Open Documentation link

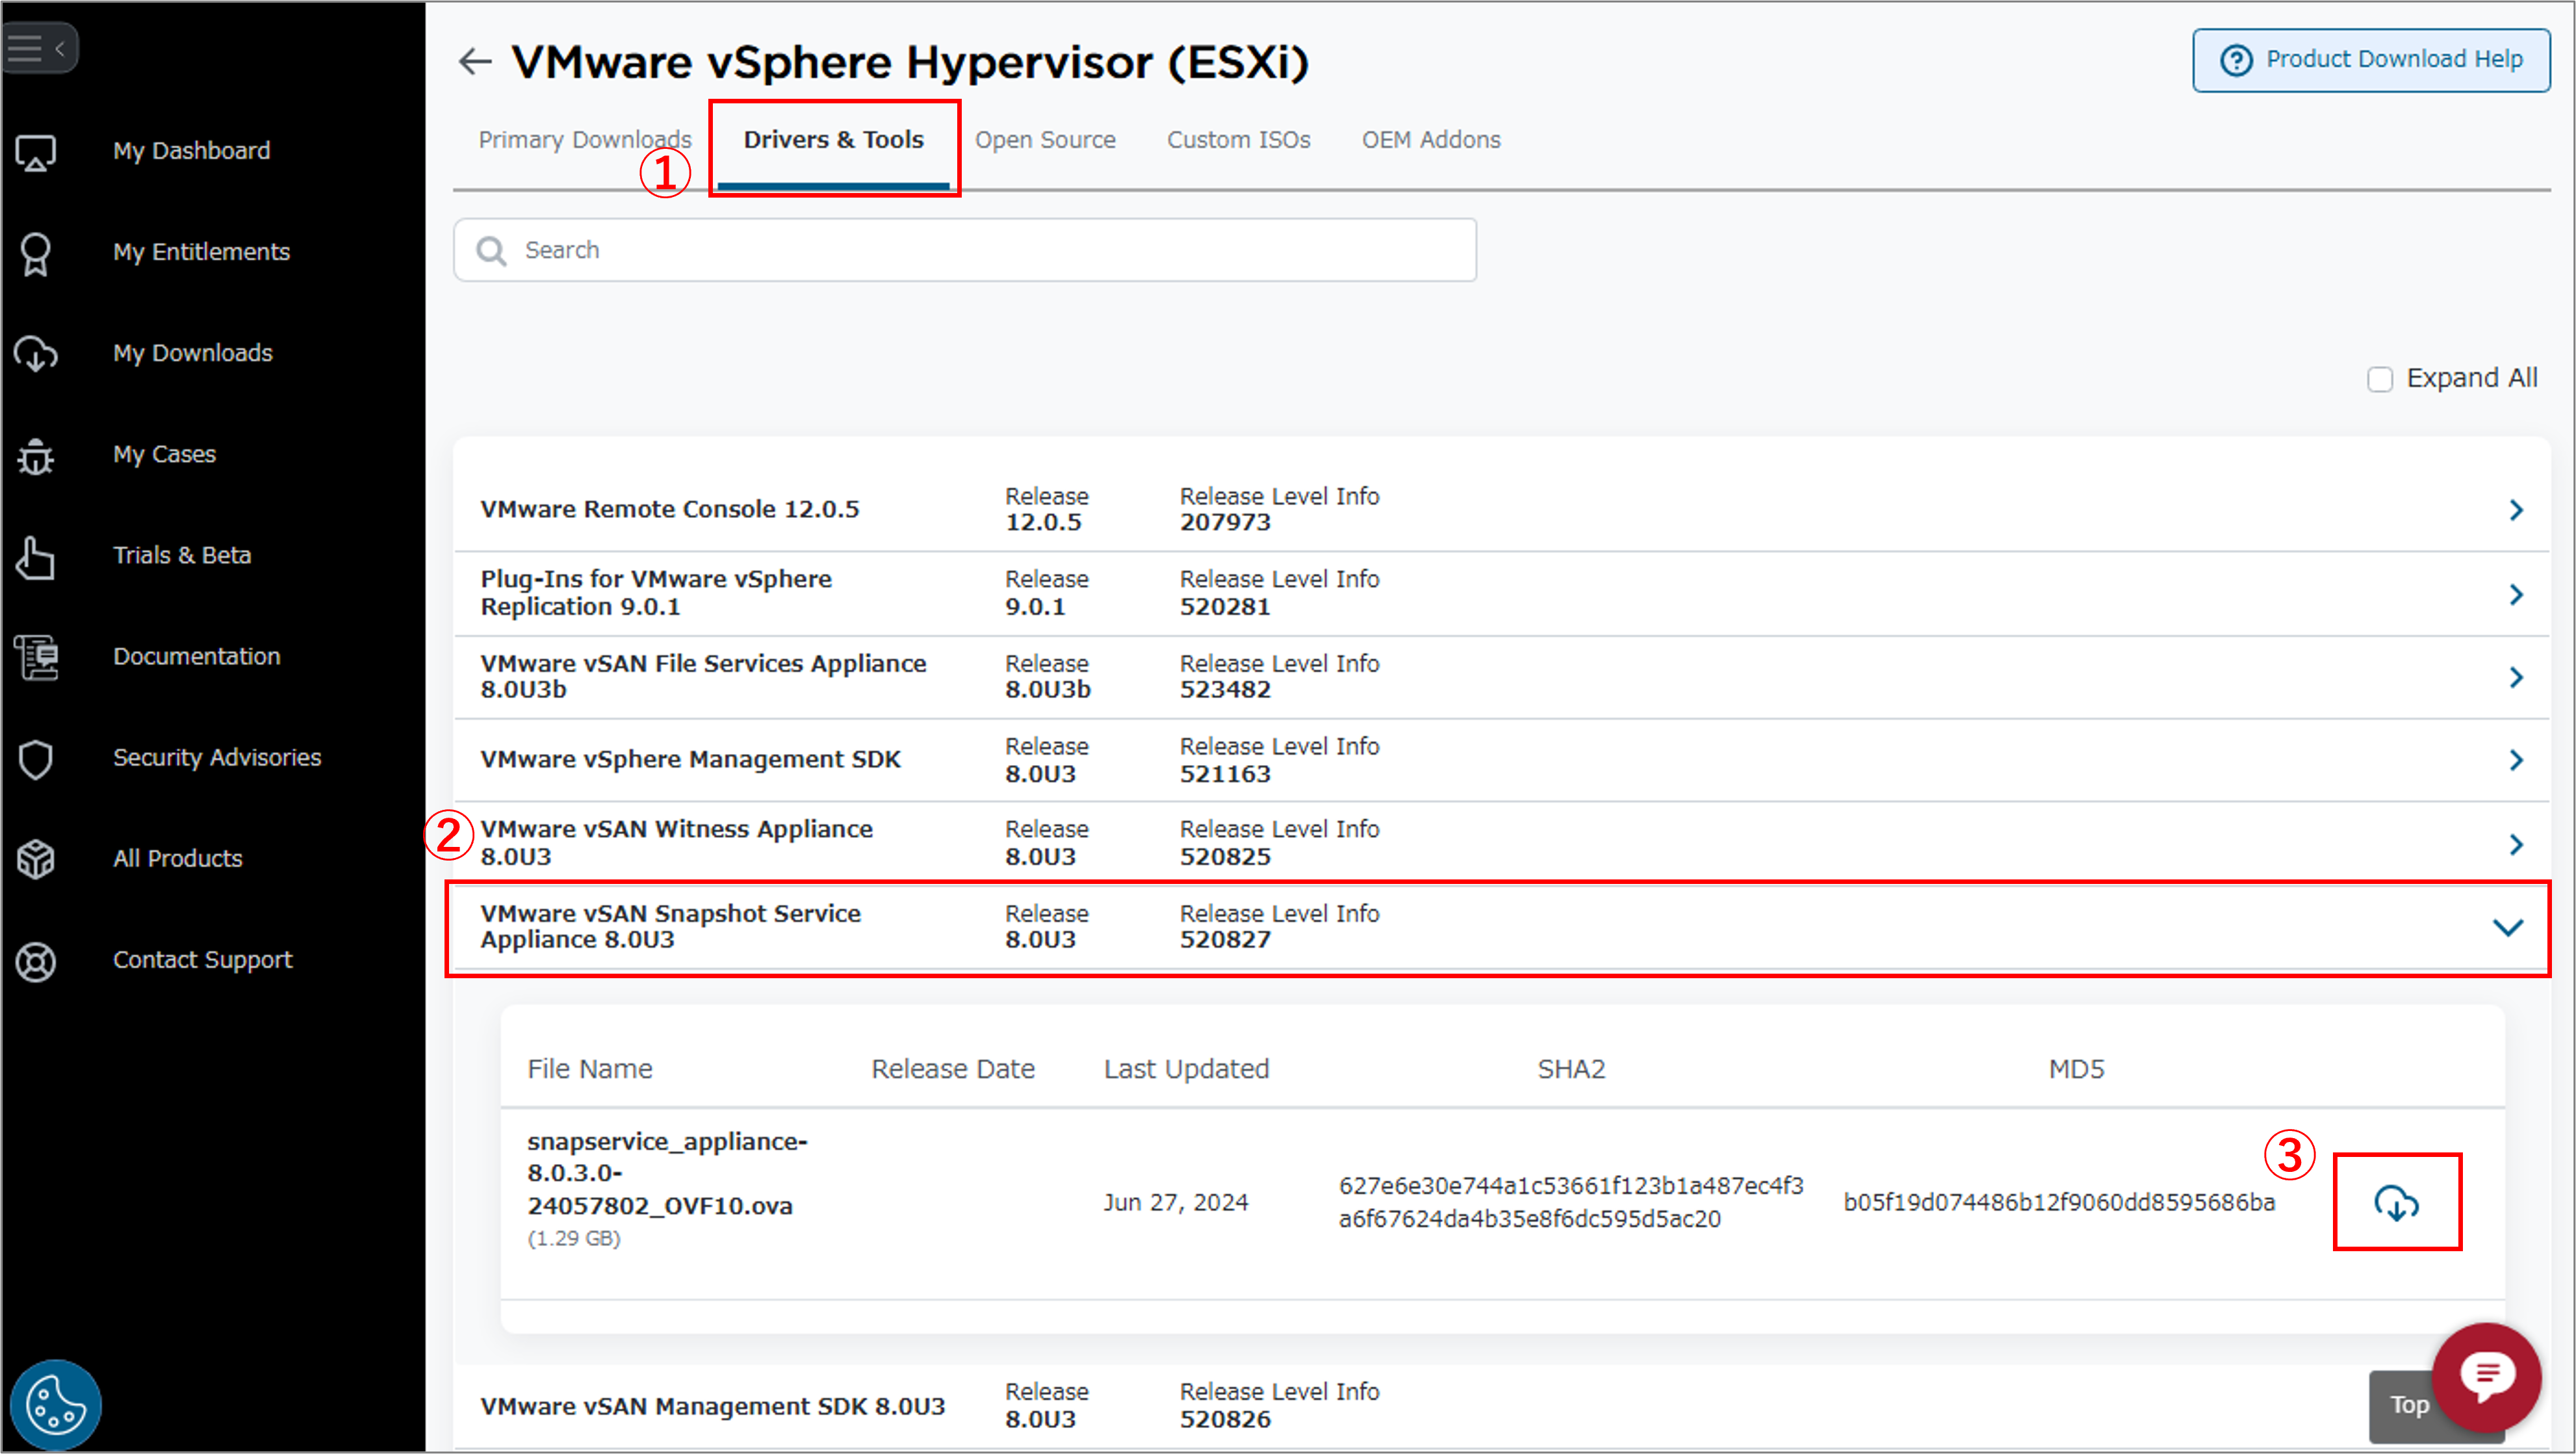click(x=196, y=656)
